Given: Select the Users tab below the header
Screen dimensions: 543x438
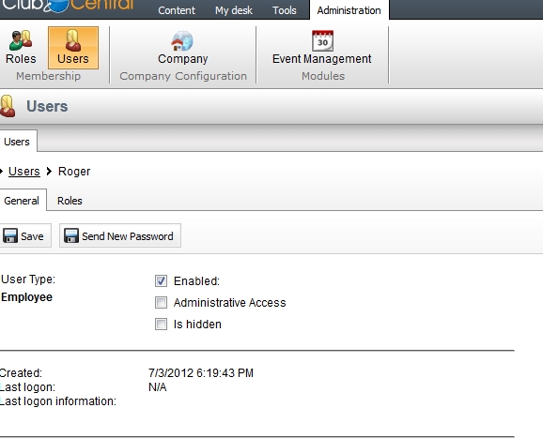Looking at the screenshot, I should 17,142.
